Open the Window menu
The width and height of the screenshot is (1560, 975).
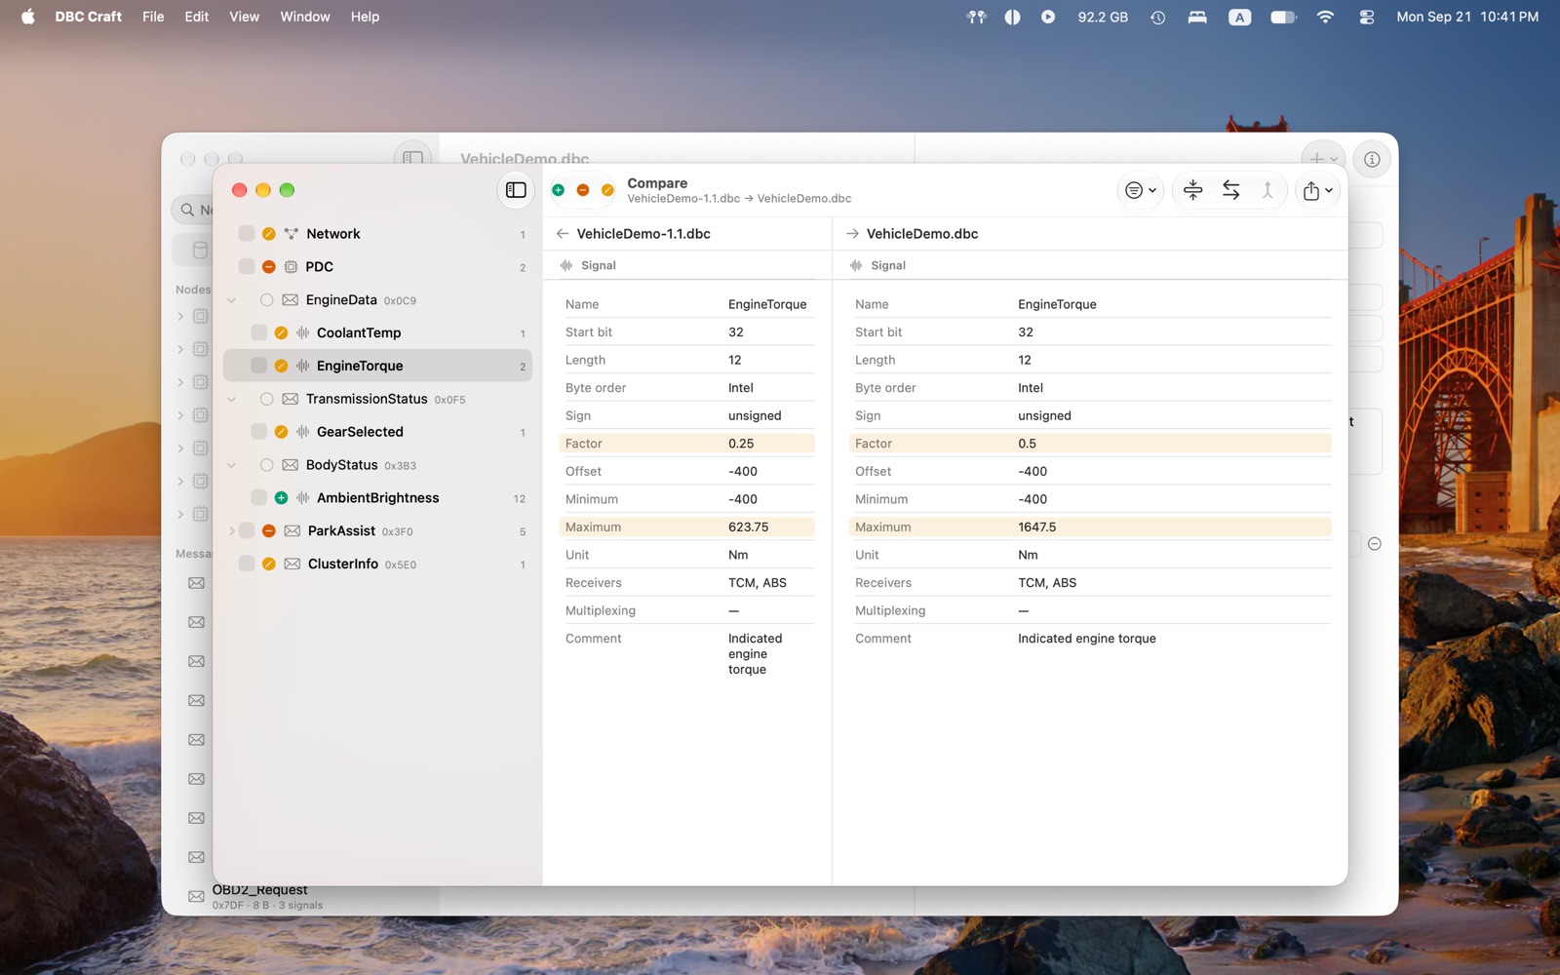coord(305,17)
